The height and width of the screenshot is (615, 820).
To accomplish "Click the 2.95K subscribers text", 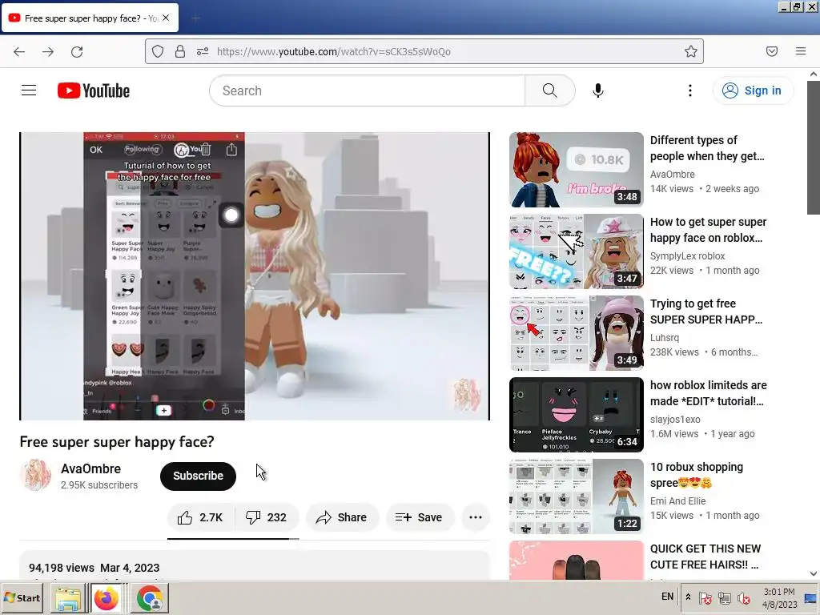I will pyautogui.click(x=99, y=484).
